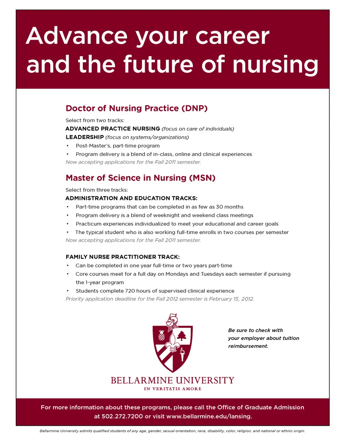Click the employer tuition reimbursement reminder

click(x=263, y=338)
